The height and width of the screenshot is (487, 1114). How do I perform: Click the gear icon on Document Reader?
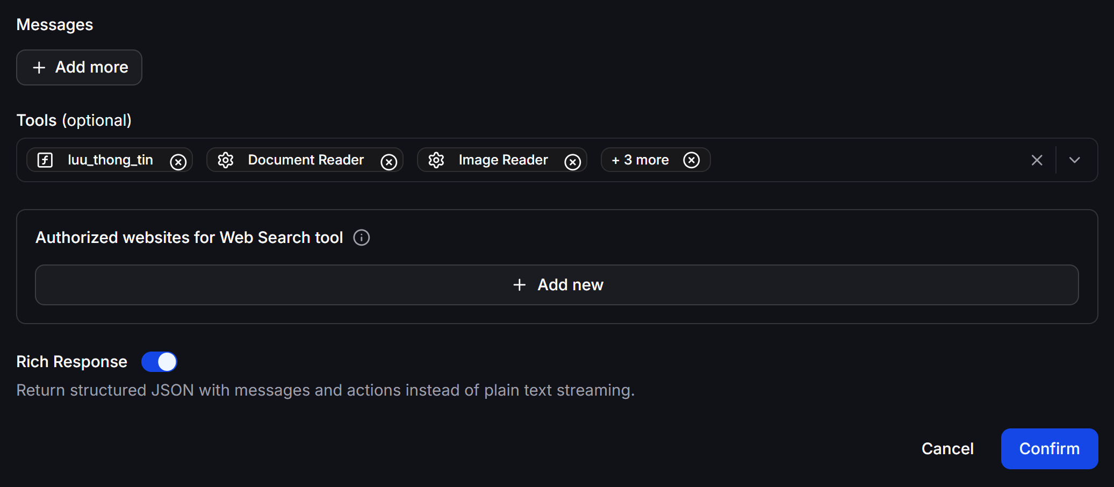(226, 160)
